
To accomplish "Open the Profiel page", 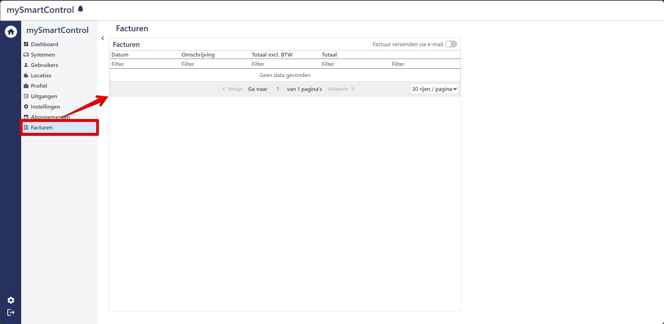I will [39, 86].
